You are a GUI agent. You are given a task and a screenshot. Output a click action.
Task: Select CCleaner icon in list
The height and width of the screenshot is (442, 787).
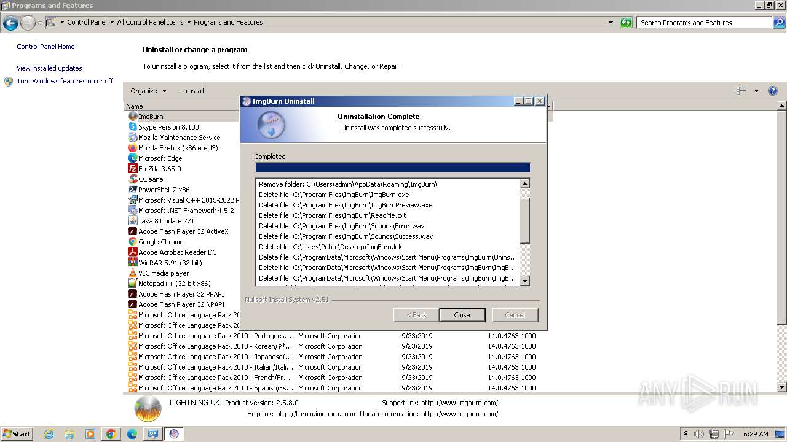click(x=132, y=179)
